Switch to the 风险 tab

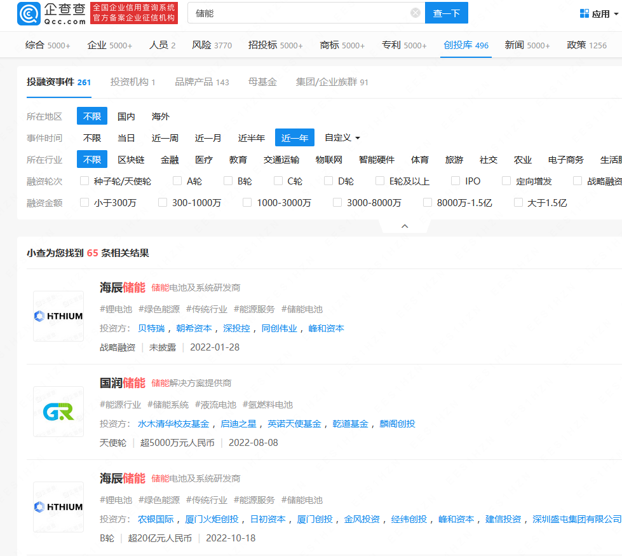pos(212,45)
